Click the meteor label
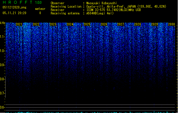This screenshot has width=178, height=113. [x=40, y=9]
